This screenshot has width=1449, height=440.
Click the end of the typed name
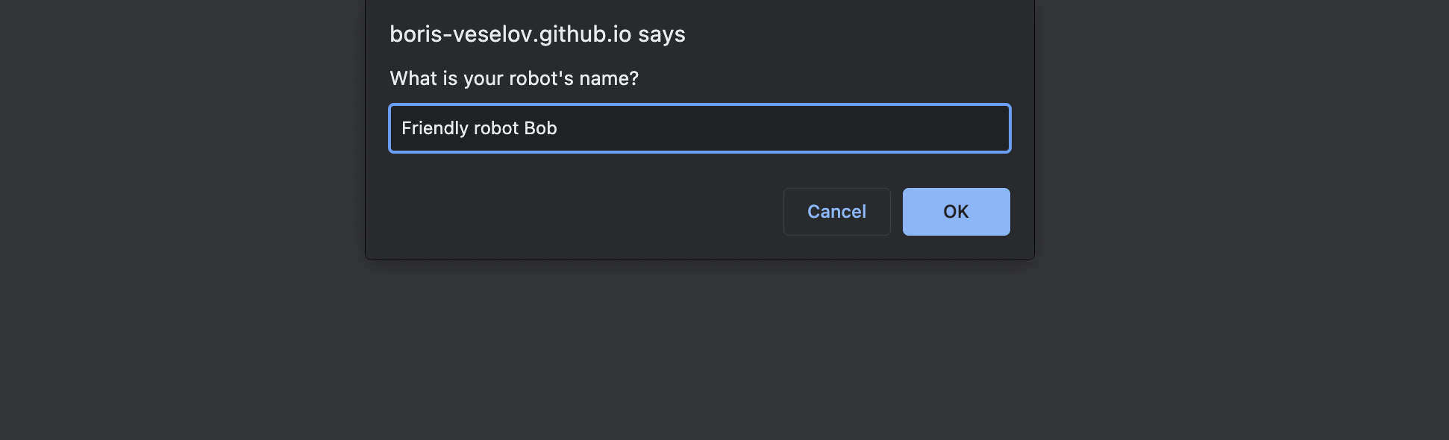pyautogui.click(x=557, y=128)
